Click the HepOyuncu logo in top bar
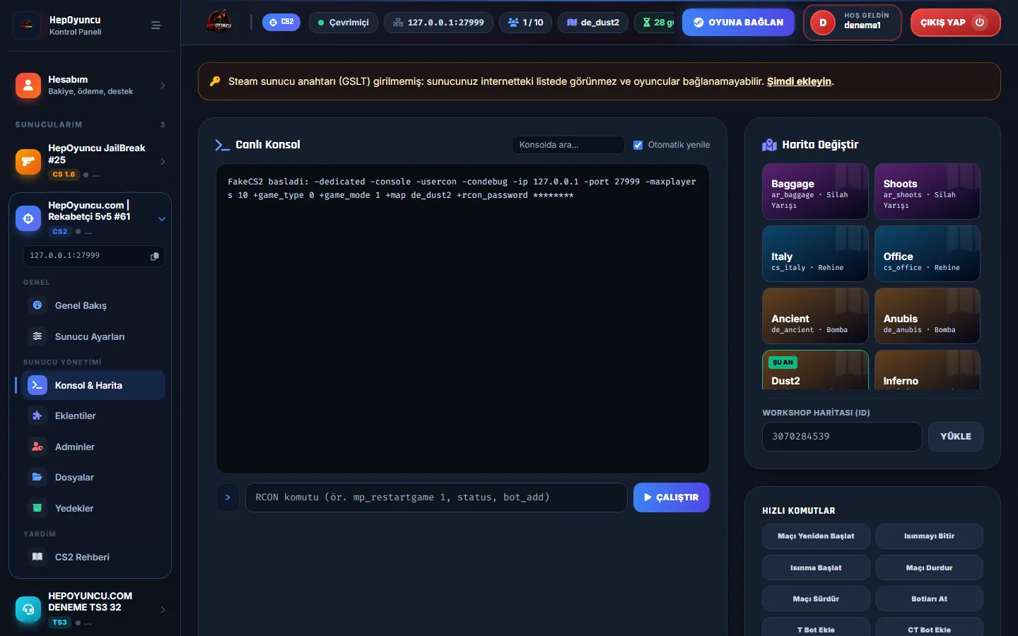The height and width of the screenshot is (636, 1018). coord(219,22)
